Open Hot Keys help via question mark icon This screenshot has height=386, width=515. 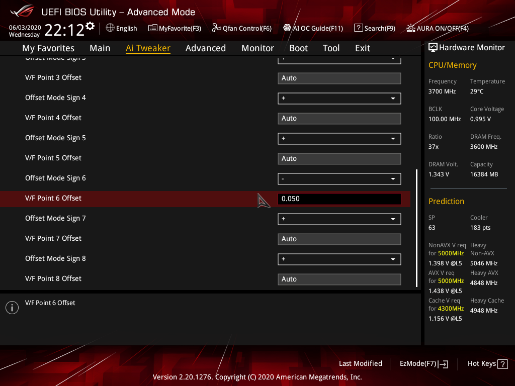click(x=503, y=363)
